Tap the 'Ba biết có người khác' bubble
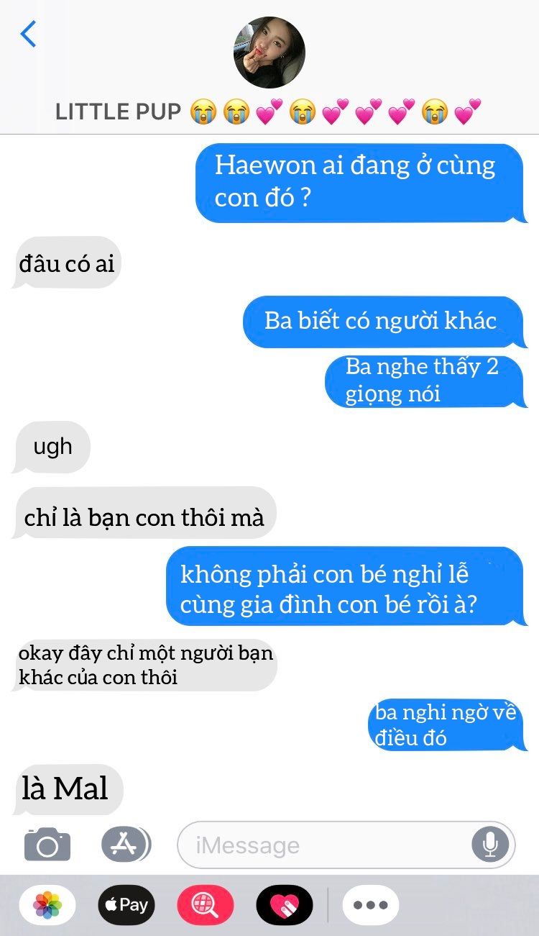The height and width of the screenshot is (936, 539). coord(384,322)
